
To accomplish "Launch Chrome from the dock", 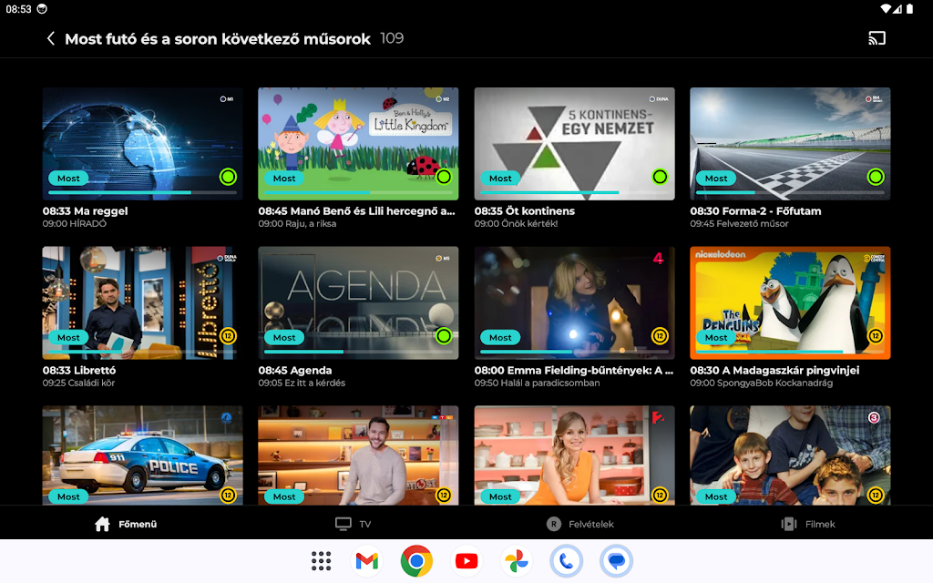I will click(416, 561).
